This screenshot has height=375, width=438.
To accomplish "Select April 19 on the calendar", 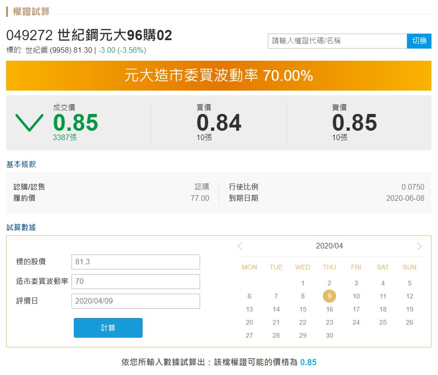I will click(x=409, y=309).
